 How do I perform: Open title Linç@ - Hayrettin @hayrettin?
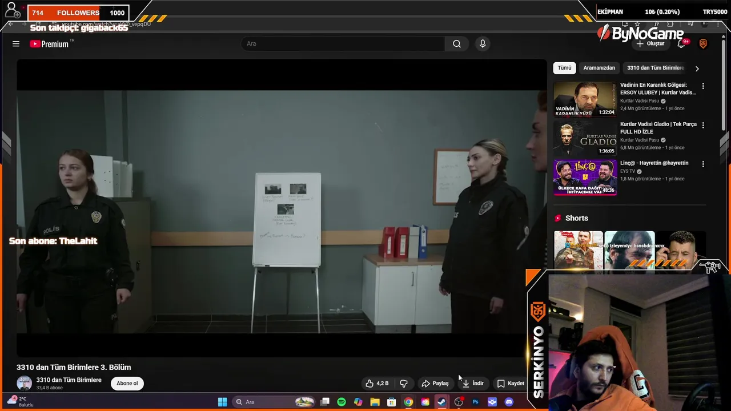(654, 163)
